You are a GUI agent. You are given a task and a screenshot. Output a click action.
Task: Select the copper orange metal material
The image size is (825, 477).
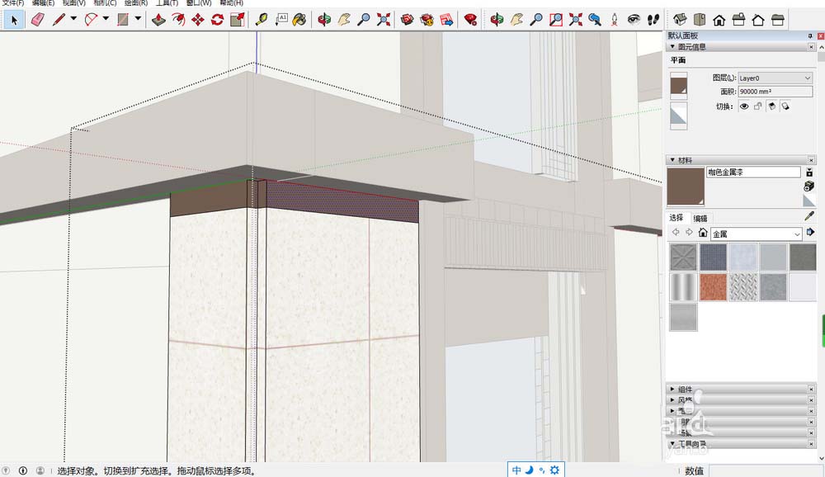(714, 287)
